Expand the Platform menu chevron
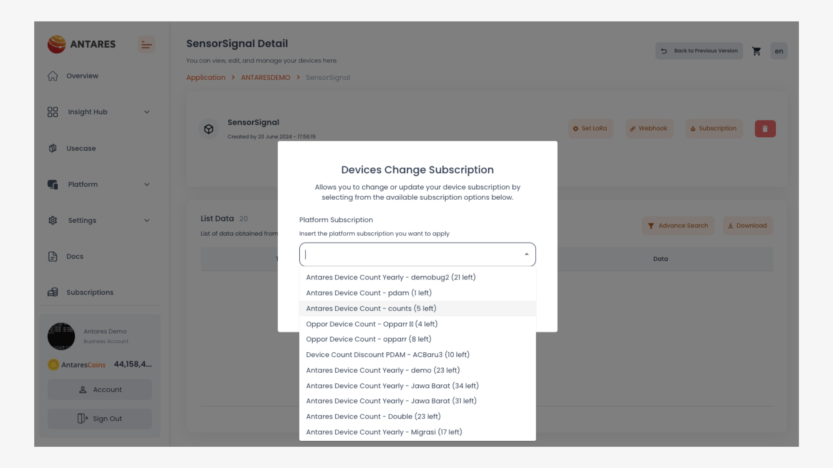The image size is (833, 468). pos(147,184)
